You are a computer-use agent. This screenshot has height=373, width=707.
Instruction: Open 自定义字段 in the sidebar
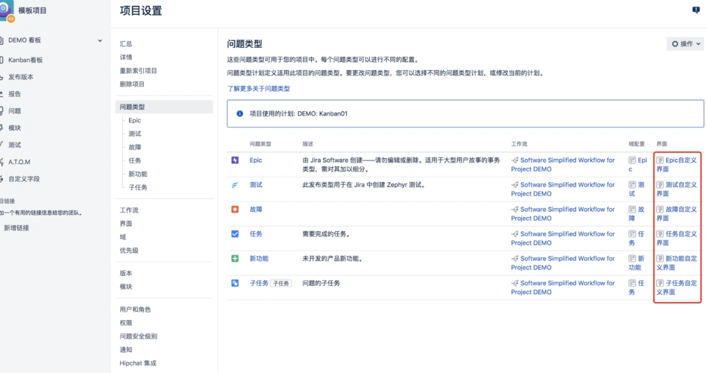24,179
